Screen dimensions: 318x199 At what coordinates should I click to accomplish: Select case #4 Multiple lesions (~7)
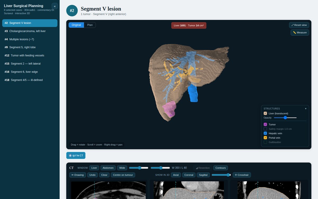click(30, 39)
